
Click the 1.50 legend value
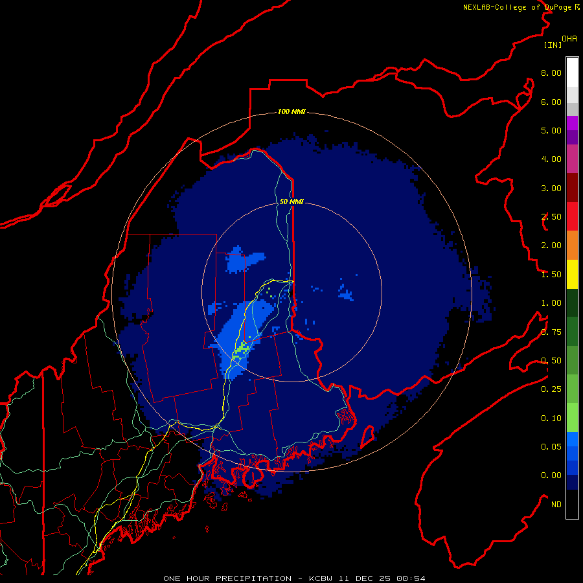pos(551,275)
